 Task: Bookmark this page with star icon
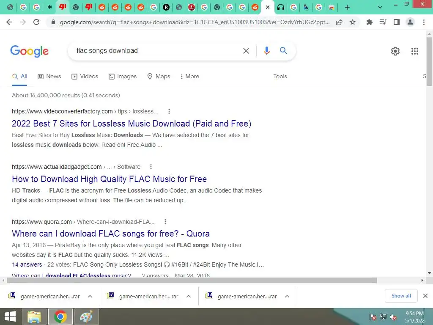tap(353, 22)
